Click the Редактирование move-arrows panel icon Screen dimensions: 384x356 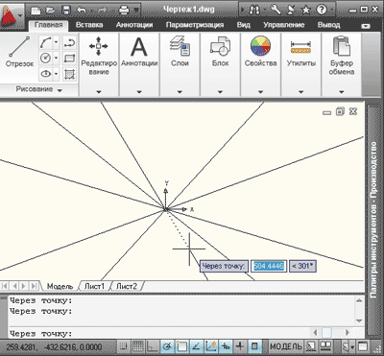[99, 46]
